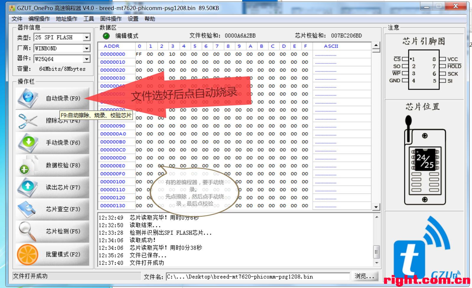Click the 芯片校验和 value 007EC206BD
The image size is (472, 288).
pos(346,36)
